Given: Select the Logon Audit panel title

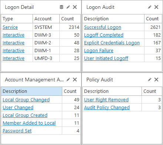Looking at the screenshot, I should (x=100, y=7).
